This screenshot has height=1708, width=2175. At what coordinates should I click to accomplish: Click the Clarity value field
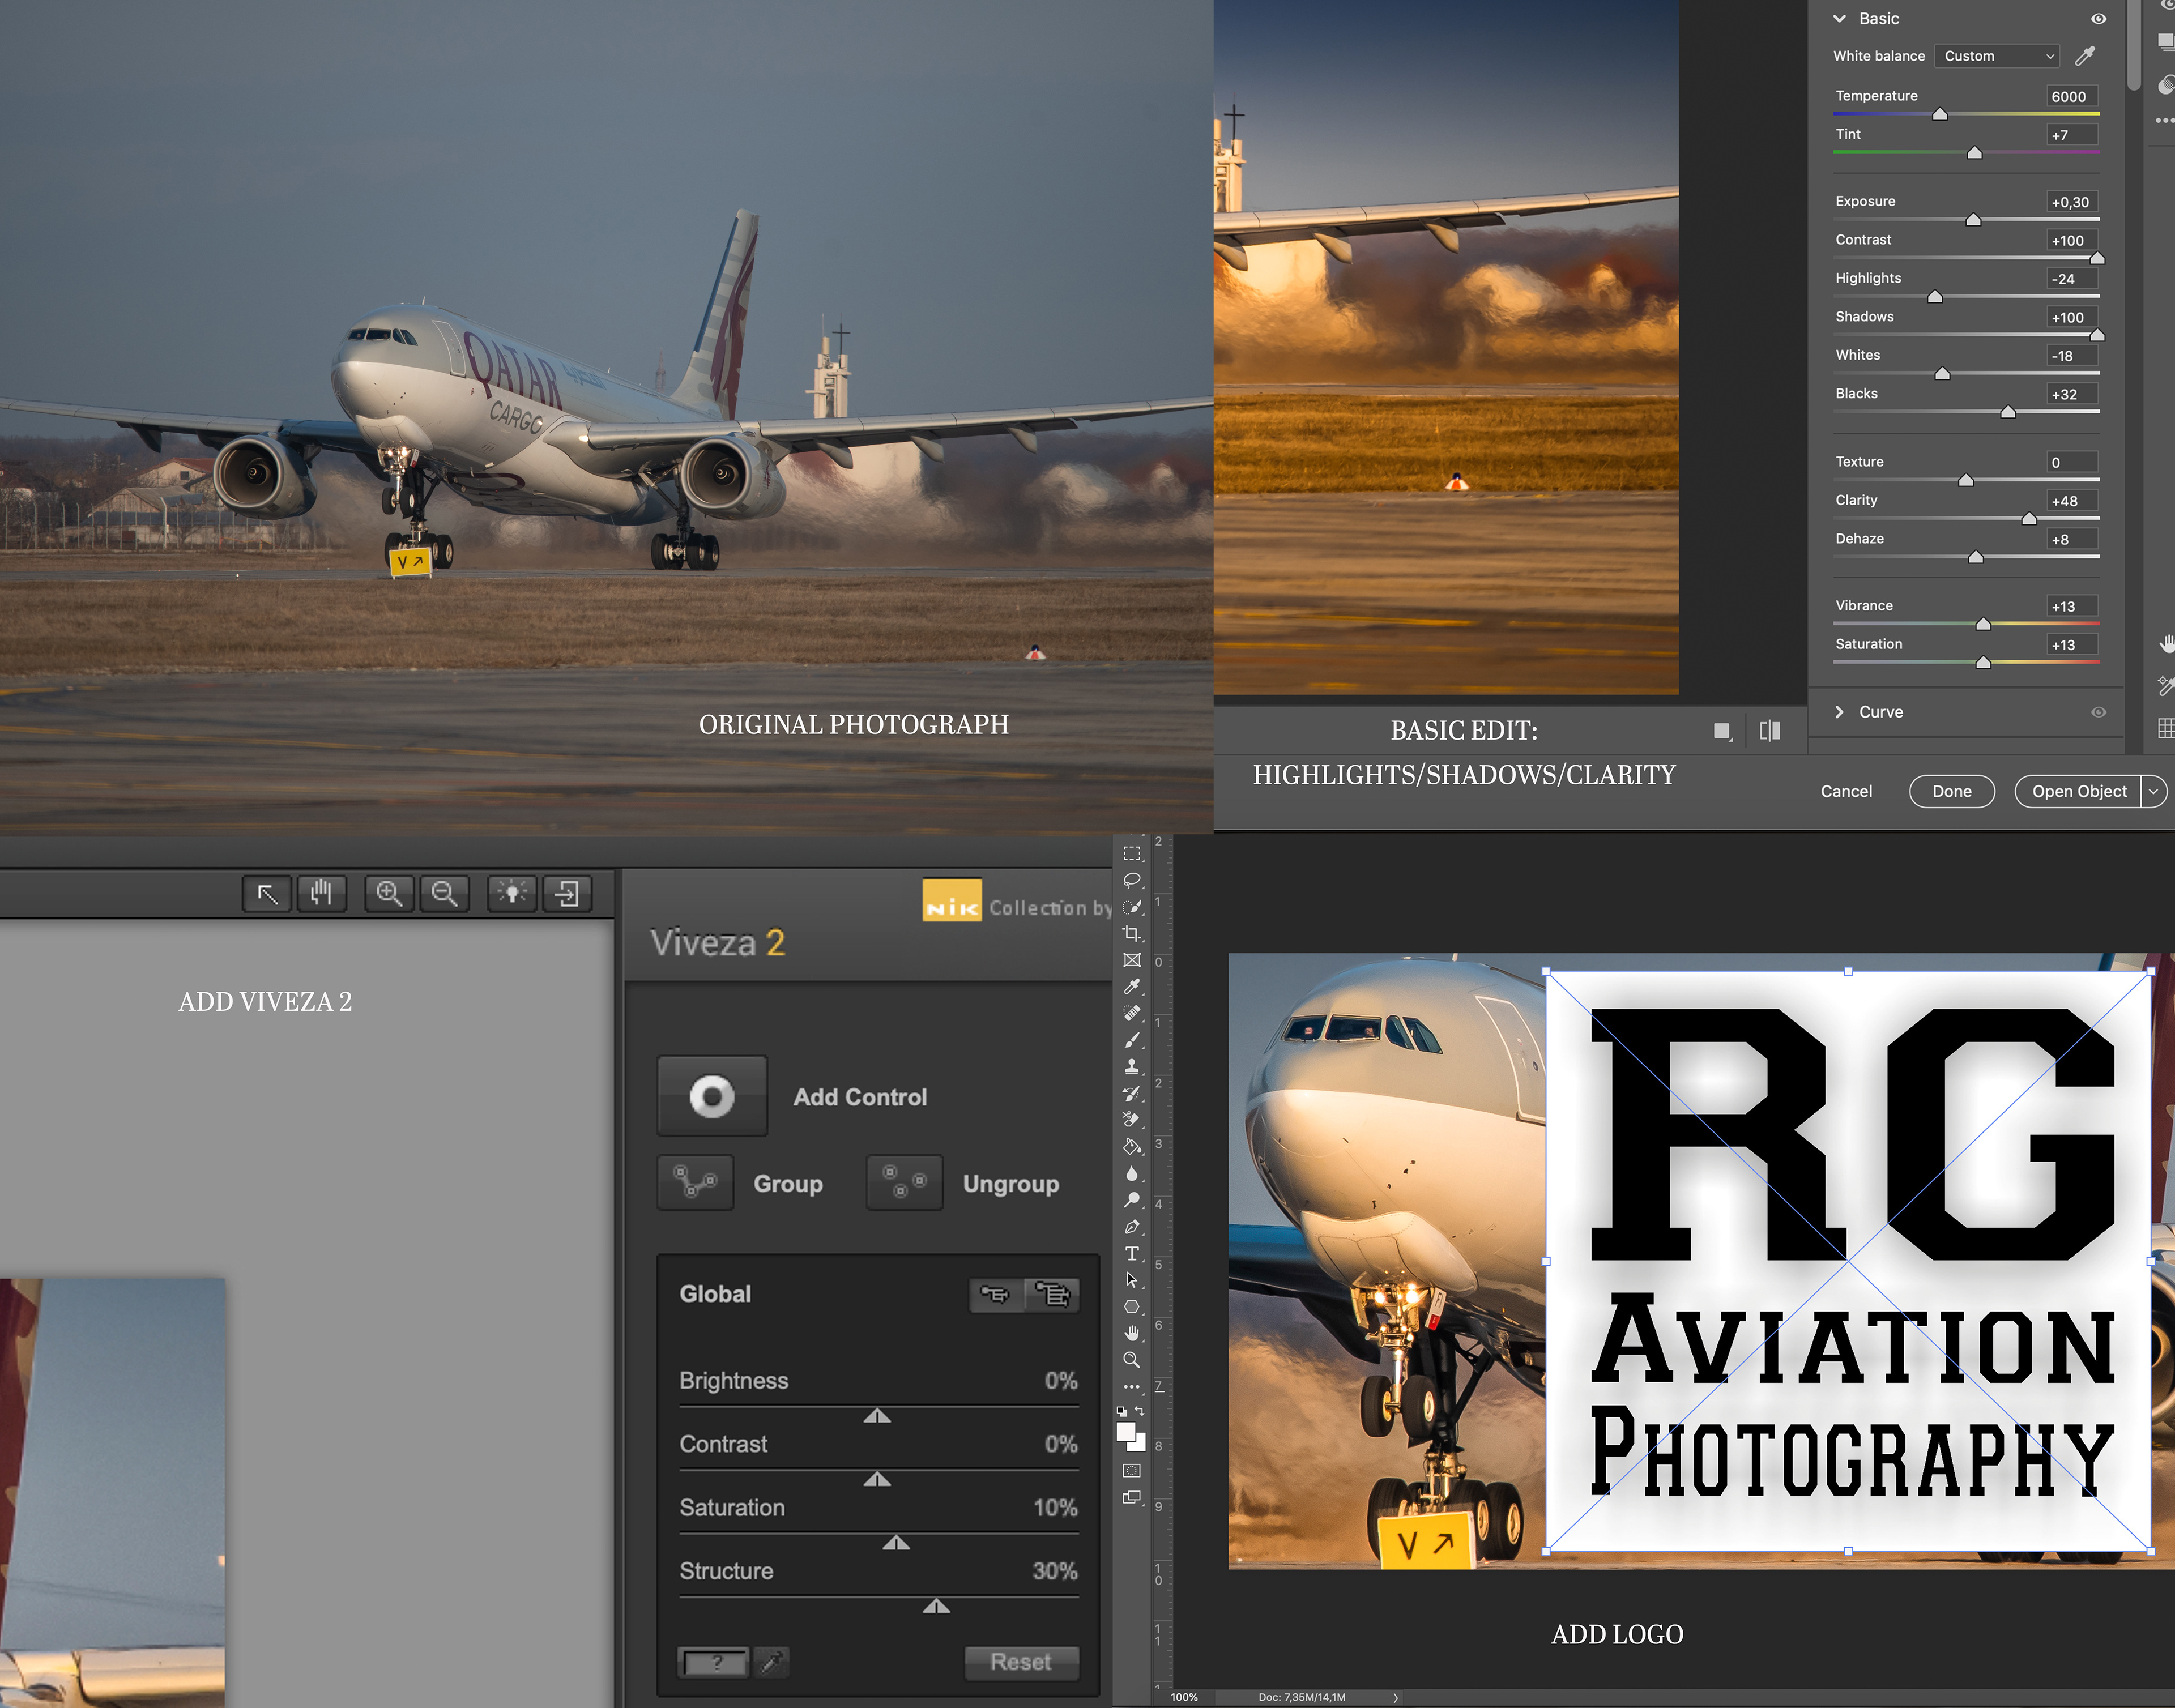pyautogui.click(x=2071, y=501)
